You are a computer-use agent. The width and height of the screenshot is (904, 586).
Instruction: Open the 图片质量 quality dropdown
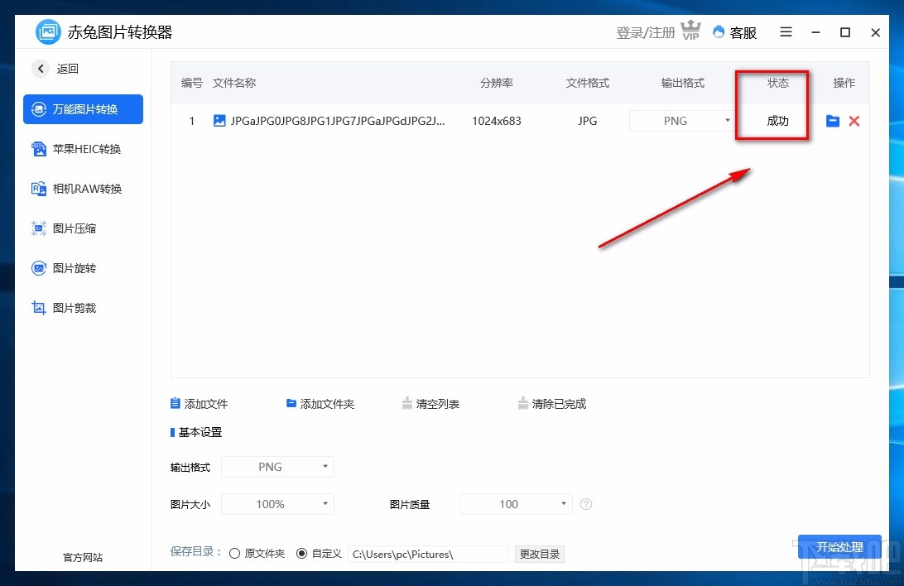pyautogui.click(x=516, y=503)
